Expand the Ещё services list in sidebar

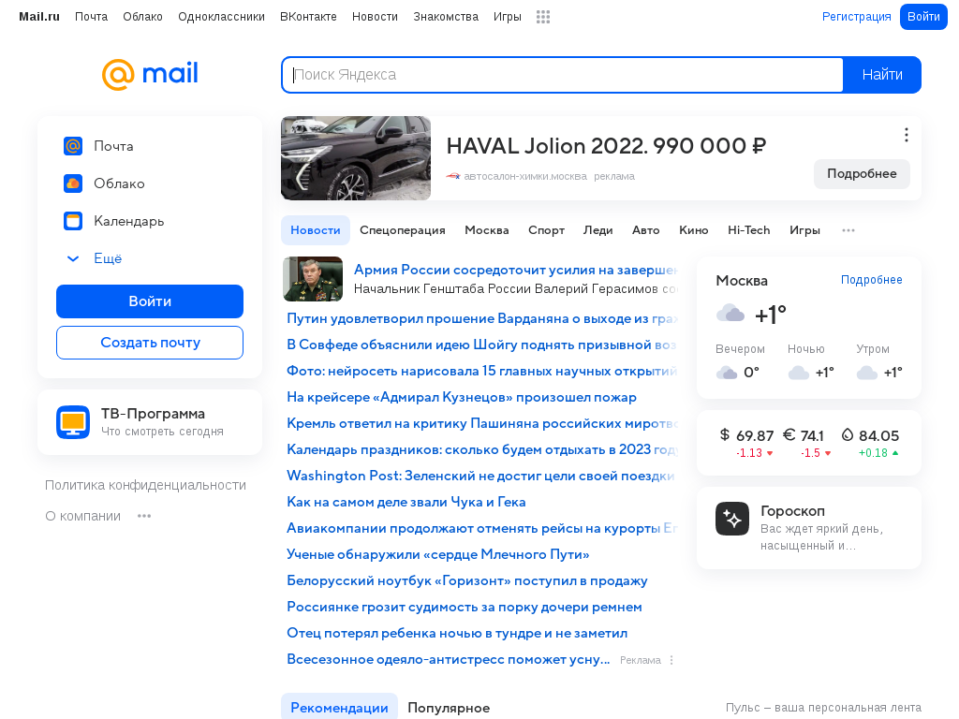click(95, 258)
